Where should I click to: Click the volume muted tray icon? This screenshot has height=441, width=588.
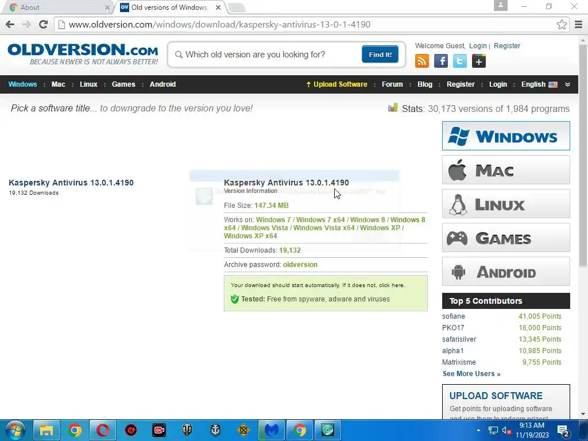pos(506,431)
